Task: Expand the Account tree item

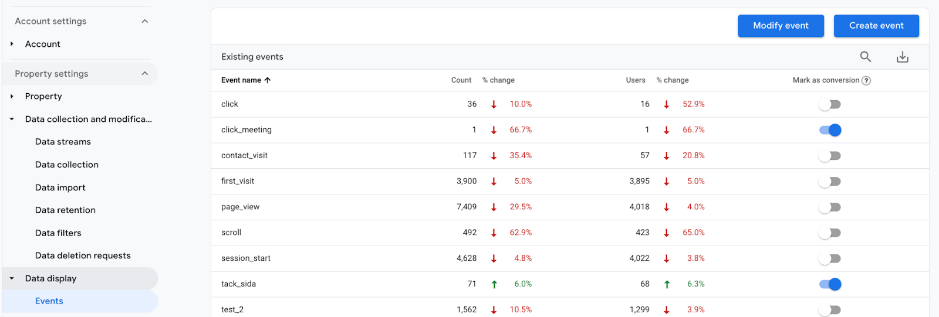Action: [x=12, y=44]
